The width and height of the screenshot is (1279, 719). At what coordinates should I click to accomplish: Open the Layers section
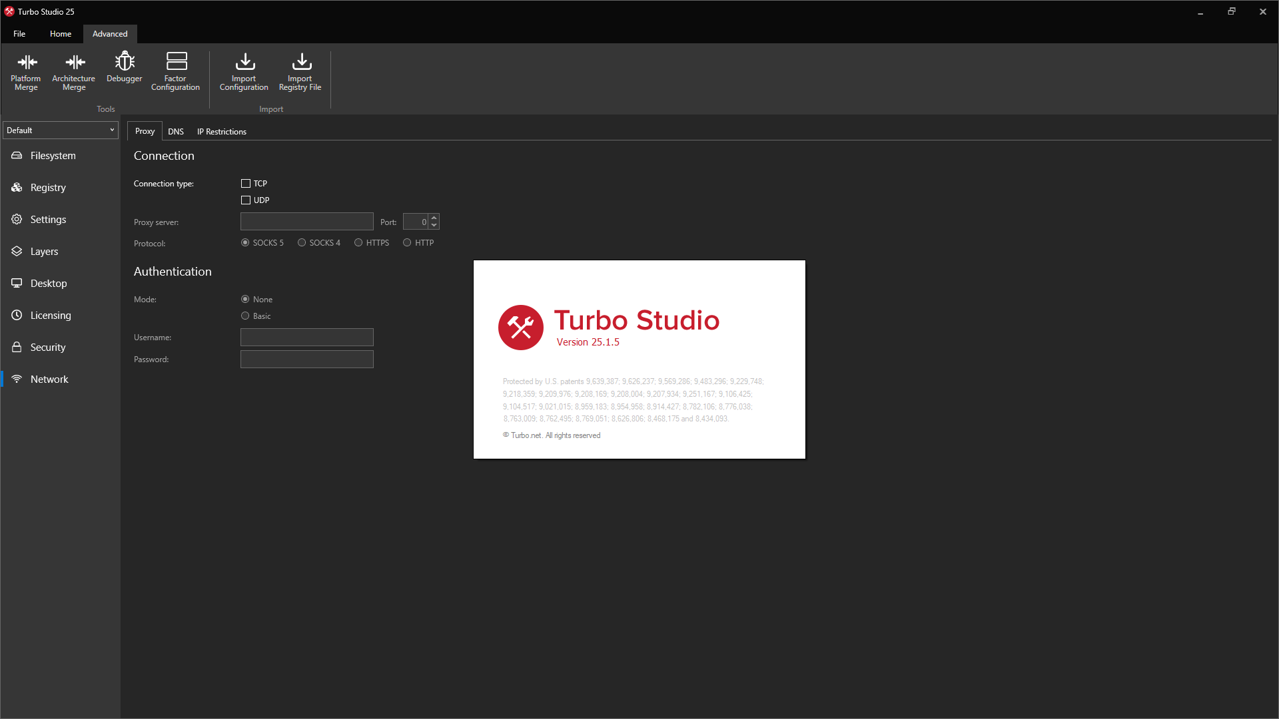pos(61,252)
